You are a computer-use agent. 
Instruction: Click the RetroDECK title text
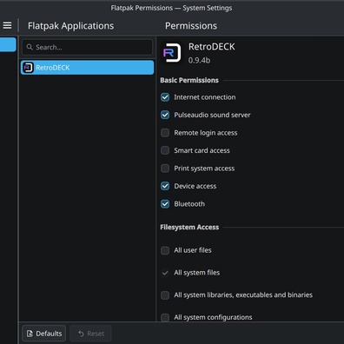click(212, 47)
